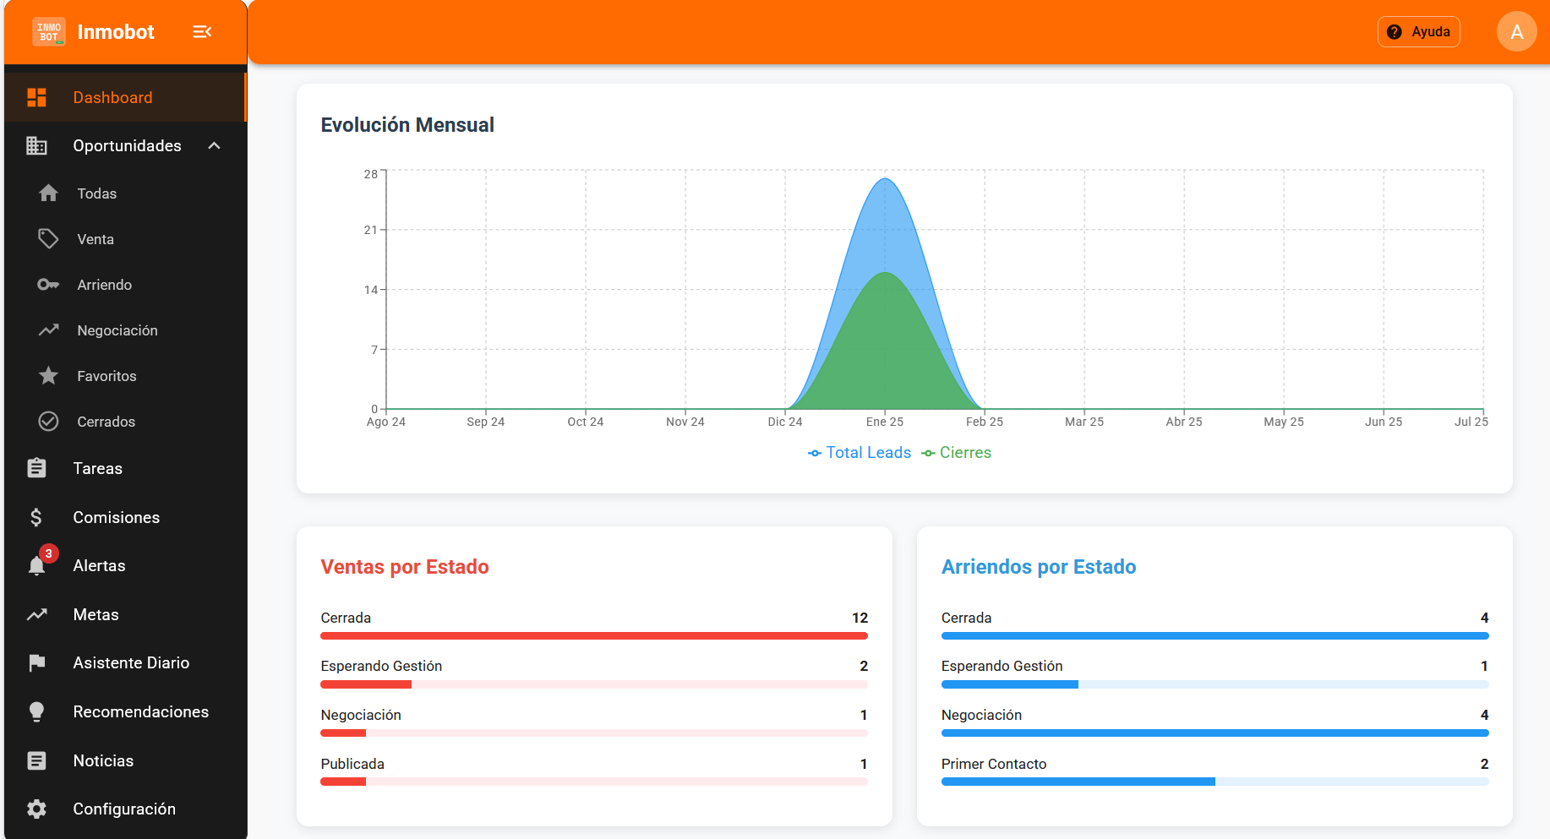1550x839 pixels.
Task: Click the Ventas Cerrada progress bar
Action: [x=594, y=635]
